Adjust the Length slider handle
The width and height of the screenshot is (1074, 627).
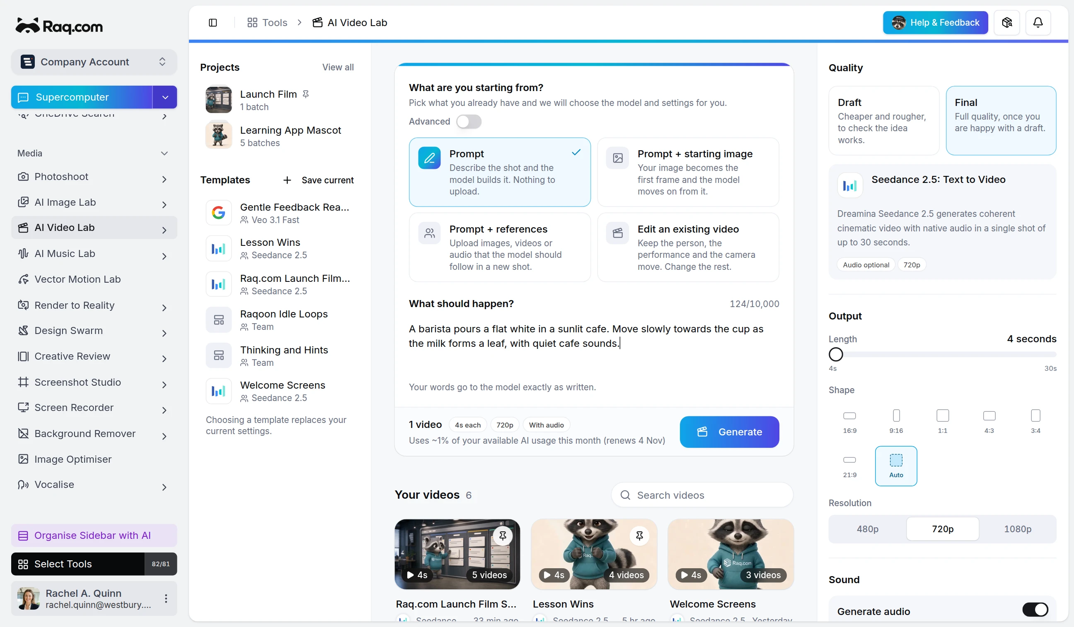click(835, 355)
